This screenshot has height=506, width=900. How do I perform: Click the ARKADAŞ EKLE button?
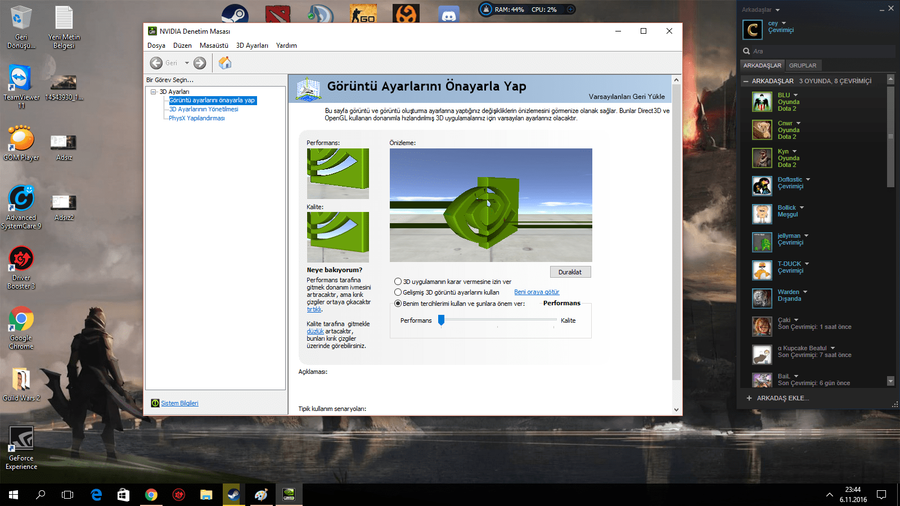pyautogui.click(x=777, y=398)
